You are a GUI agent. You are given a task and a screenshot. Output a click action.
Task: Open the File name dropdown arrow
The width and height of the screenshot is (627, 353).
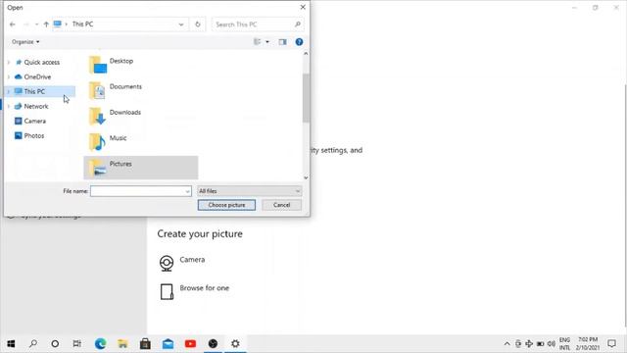187,191
